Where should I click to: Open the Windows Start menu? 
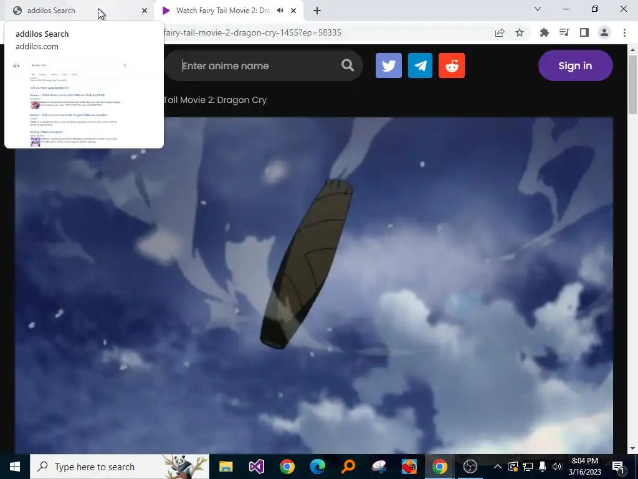(15, 467)
